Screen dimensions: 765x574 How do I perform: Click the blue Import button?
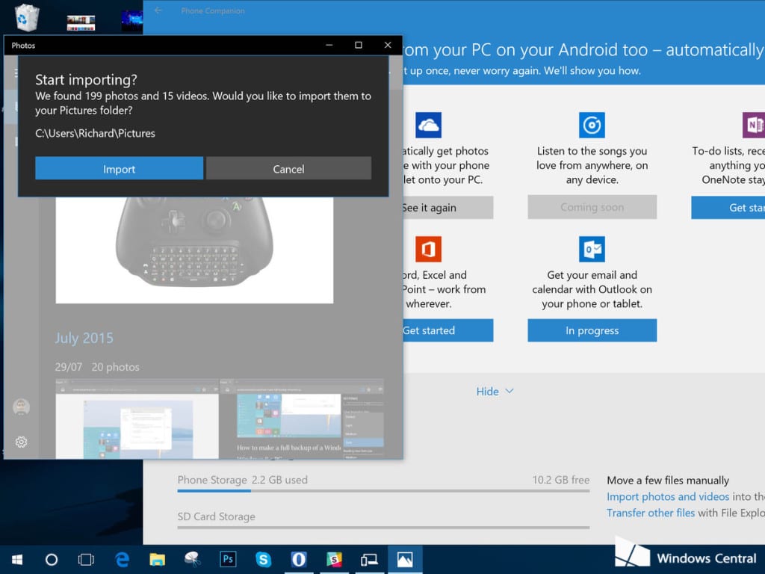tap(119, 168)
